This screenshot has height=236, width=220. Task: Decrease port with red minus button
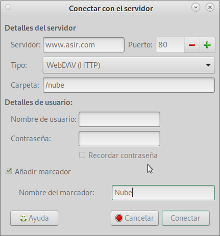pos(192,45)
